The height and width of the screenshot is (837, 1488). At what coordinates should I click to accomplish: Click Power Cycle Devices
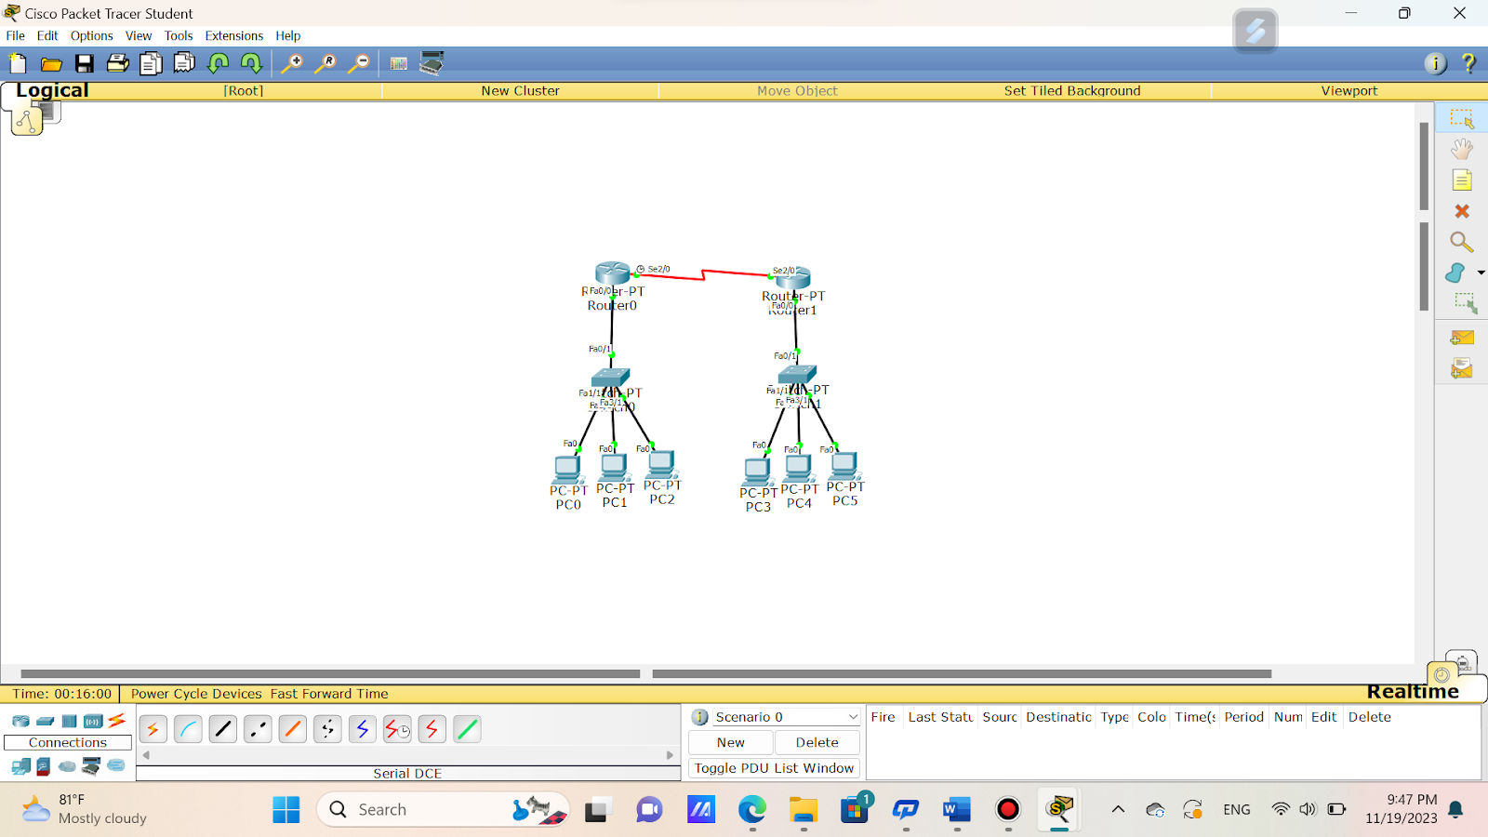click(x=196, y=694)
